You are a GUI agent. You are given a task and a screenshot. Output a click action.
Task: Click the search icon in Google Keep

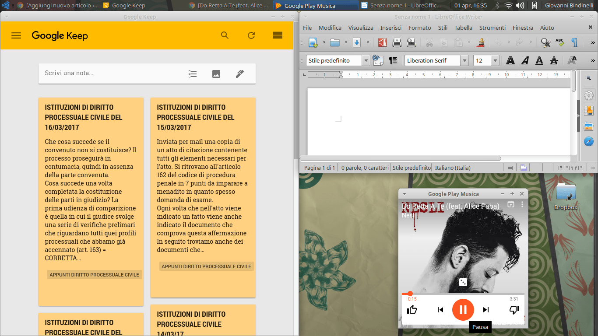tap(225, 35)
